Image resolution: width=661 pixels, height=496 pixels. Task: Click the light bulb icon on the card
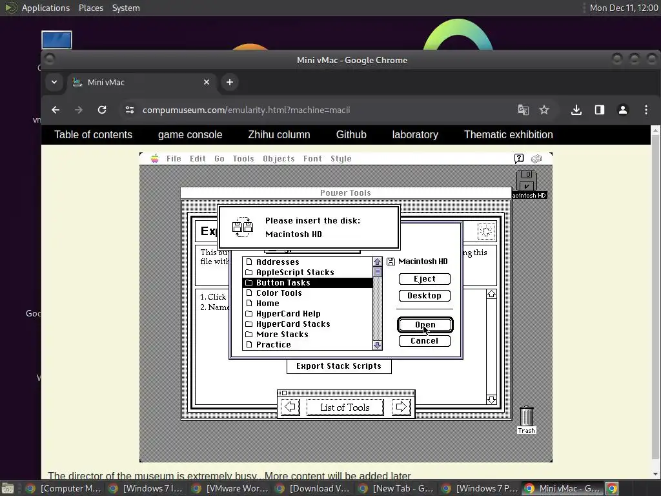tap(486, 231)
